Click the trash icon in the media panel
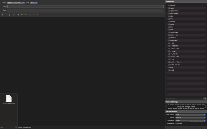 tap(16, 127)
